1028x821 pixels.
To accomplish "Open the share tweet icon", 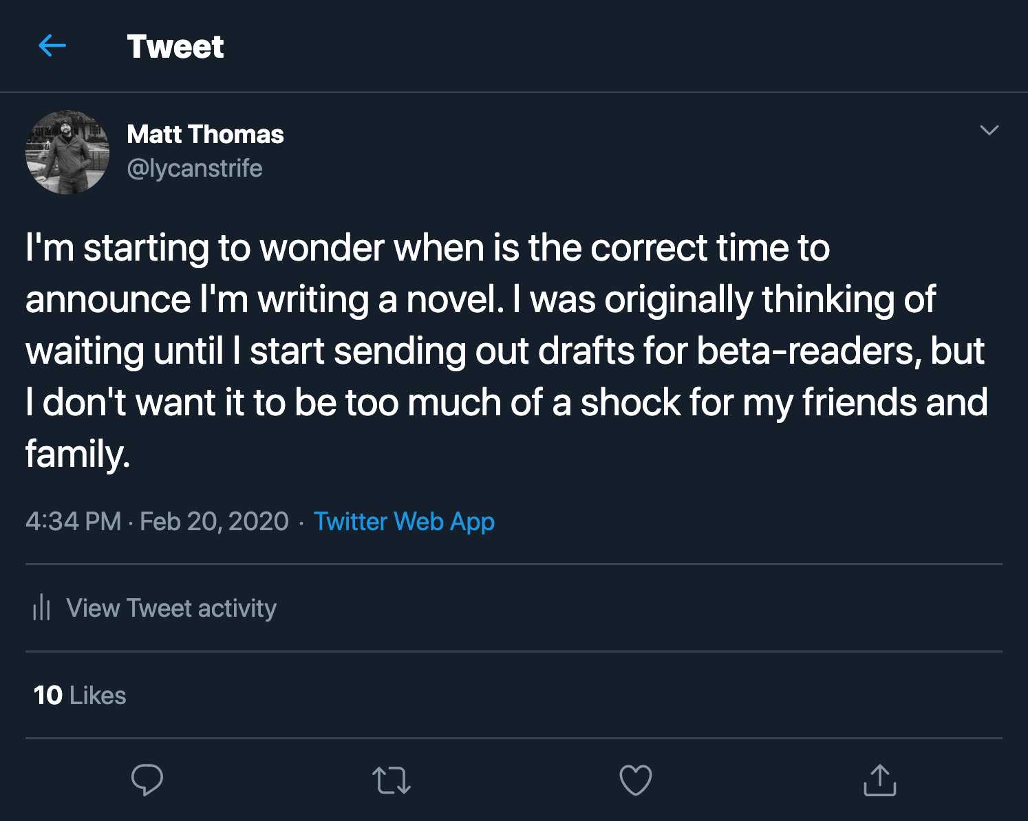I will point(879,780).
